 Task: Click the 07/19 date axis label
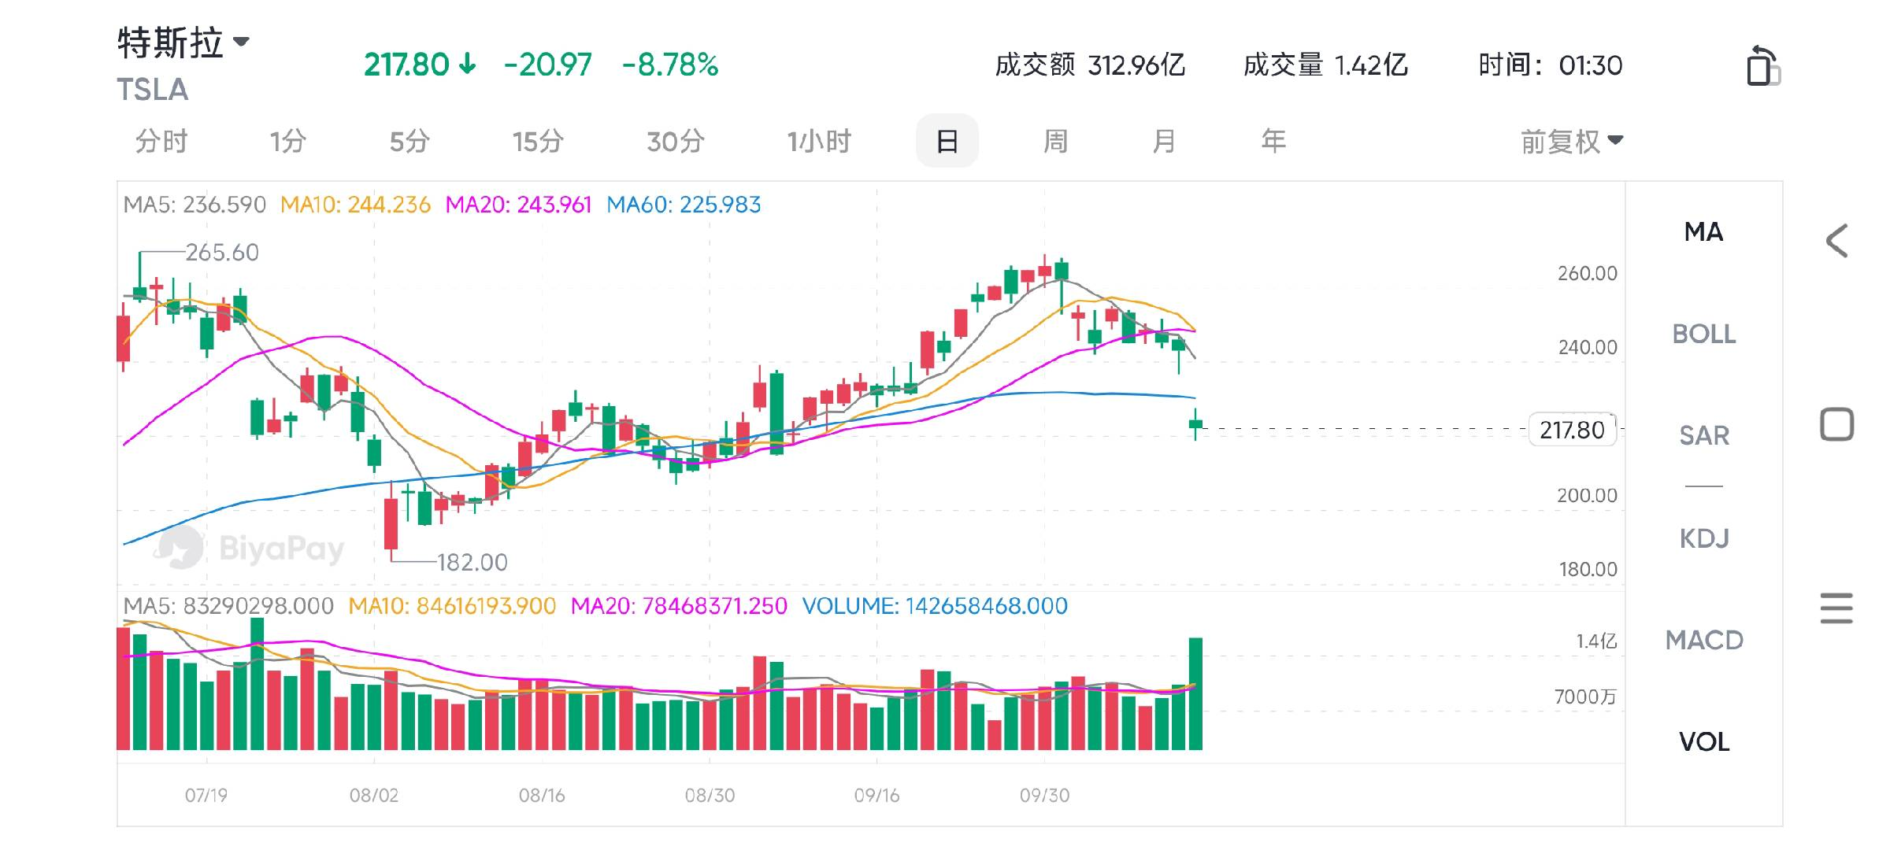[206, 796]
